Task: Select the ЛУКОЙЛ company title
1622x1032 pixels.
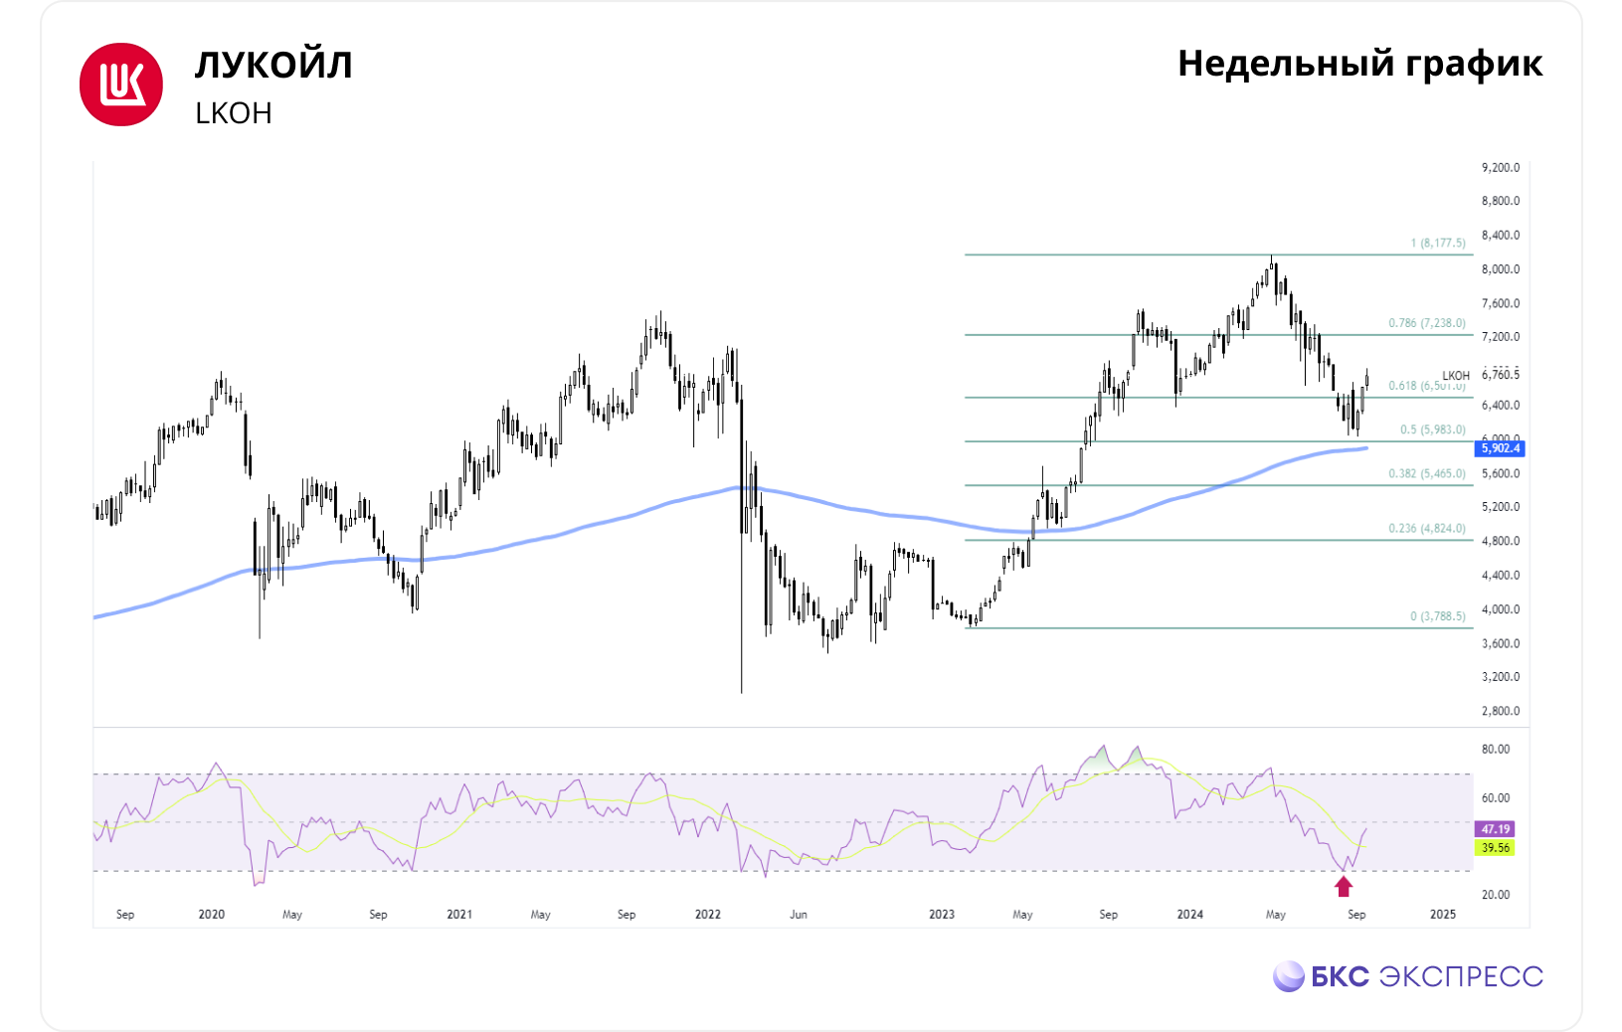Action: 273,65
